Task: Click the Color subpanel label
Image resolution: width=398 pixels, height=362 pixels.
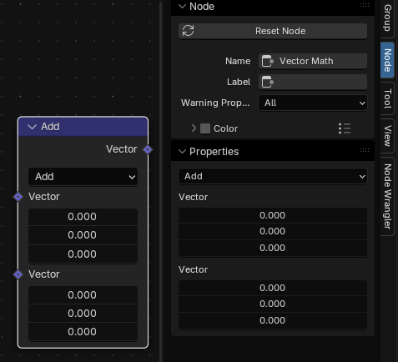Action: pos(225,128)
